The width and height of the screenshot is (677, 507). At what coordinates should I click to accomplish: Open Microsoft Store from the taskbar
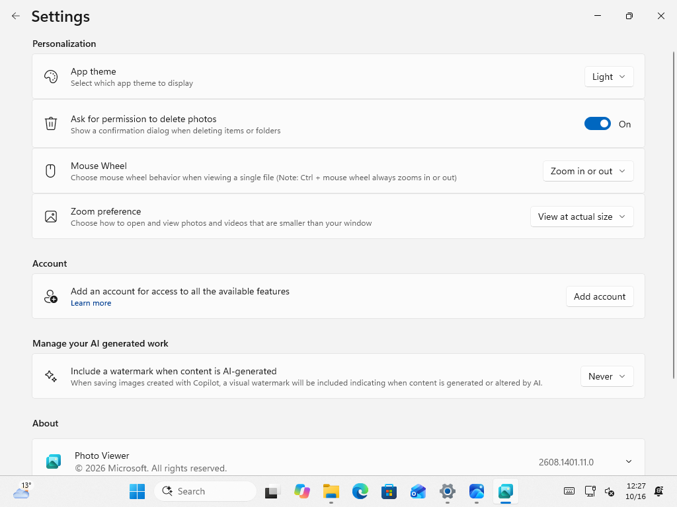[x=389, y=491]
